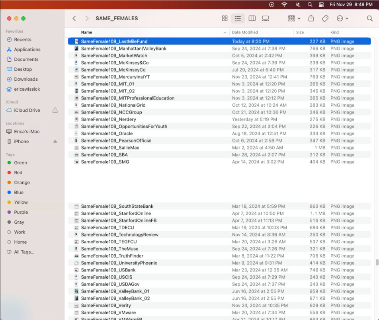Select the Work tag
The height and width of the screenshot is (320, 379).
click(x=20, y=232)
